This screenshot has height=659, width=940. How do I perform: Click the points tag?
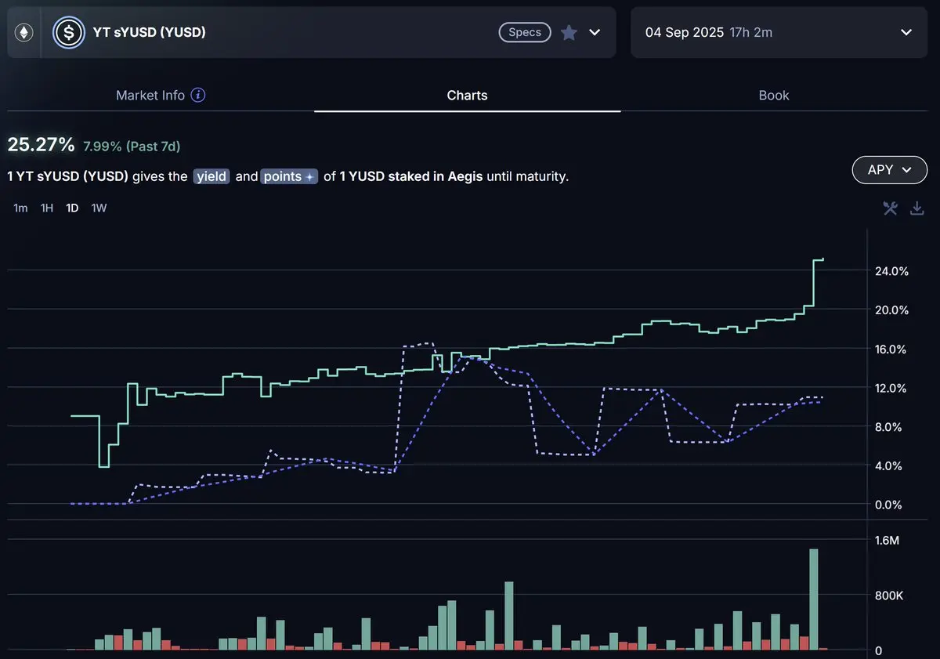click(289, 176)
